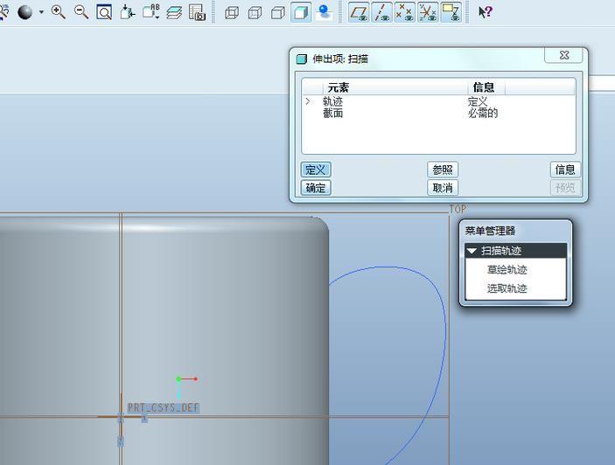Open the layers stack icon
Viewport: 615px width, 465px height.
pyautogui.click(x=174, y=12)
